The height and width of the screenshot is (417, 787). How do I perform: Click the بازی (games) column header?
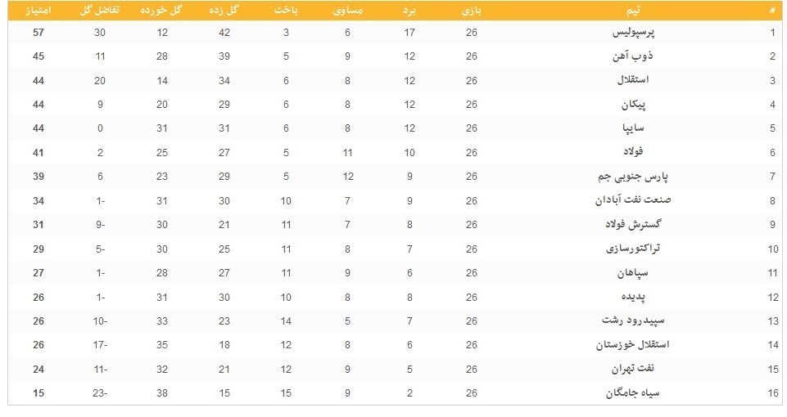pos(471,10)
